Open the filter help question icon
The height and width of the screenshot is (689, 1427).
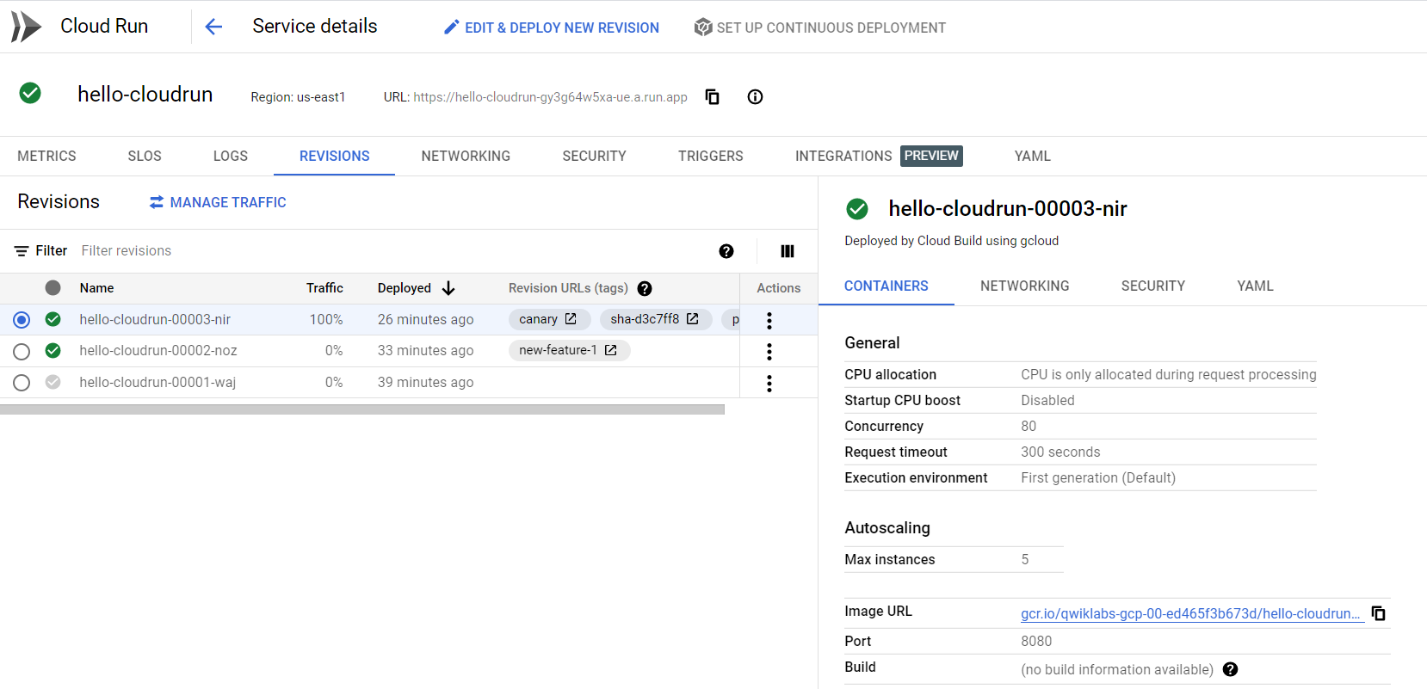pyautogui.click(x=726, y=251)
